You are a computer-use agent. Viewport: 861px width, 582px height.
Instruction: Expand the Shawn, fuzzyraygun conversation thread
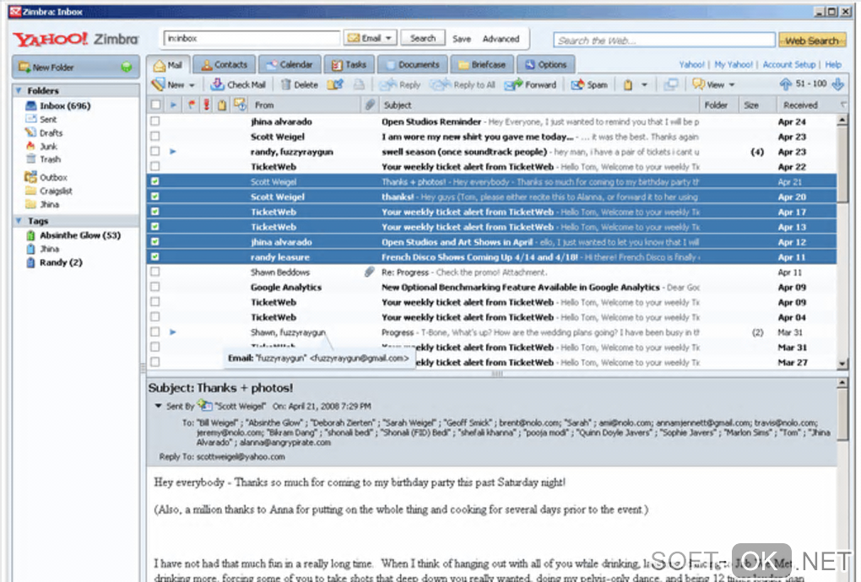pos(173,331)
